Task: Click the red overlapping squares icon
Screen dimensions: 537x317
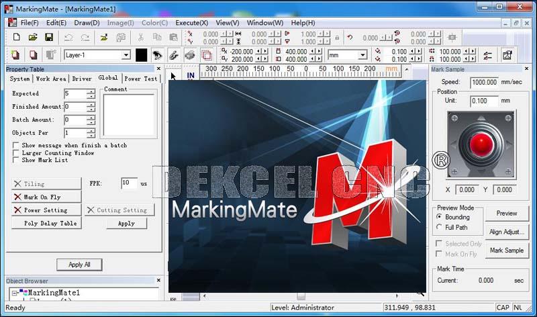Action: tap(207, 55)
